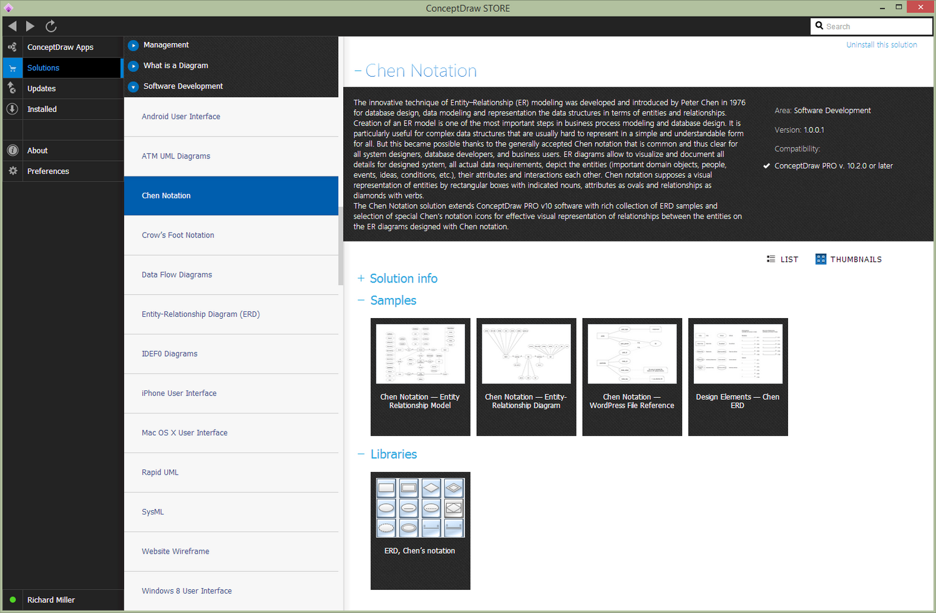936x613 pixels.
Task: Select IDEF0 Diagrams solution
Action: [231, 354]
